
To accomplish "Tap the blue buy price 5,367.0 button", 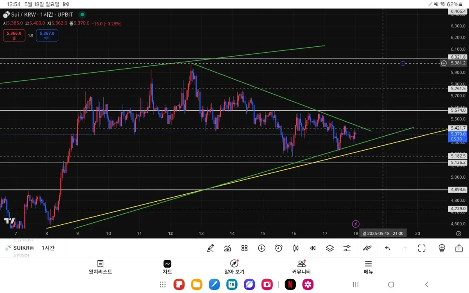I will point(47,36).
